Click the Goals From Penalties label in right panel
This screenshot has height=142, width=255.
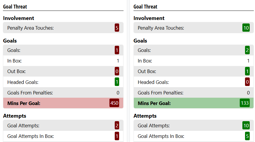click(161, 93)
